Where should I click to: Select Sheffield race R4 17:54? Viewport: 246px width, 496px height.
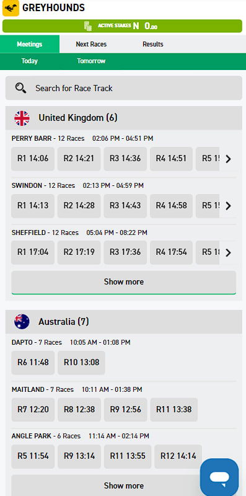pyautogui.click(x=171, y=252)
